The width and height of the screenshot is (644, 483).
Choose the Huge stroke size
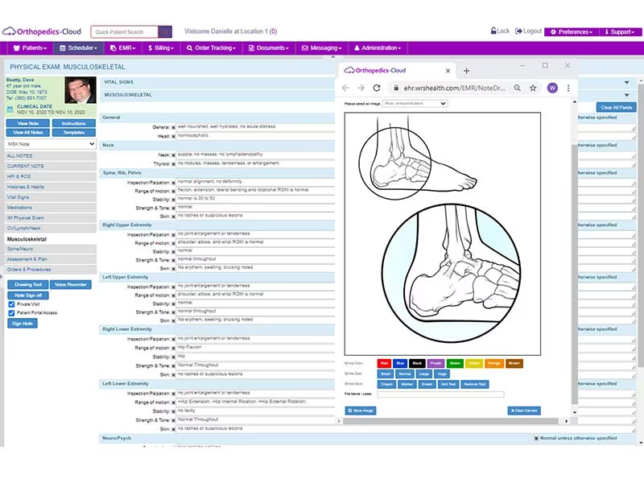click(442, 374)
